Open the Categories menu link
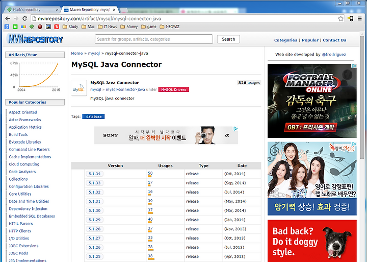 285,40
